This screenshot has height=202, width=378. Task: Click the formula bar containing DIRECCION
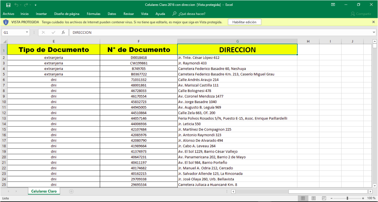tap(221, 32)
